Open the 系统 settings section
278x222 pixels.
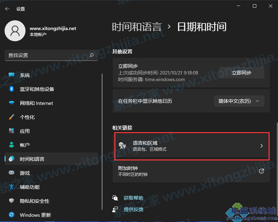coord(51,75)
